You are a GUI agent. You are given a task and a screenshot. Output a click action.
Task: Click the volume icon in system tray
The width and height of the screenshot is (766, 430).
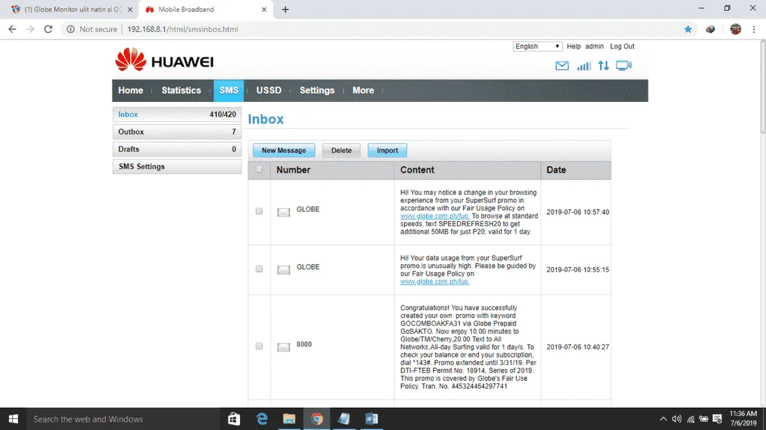coord(677,419)
